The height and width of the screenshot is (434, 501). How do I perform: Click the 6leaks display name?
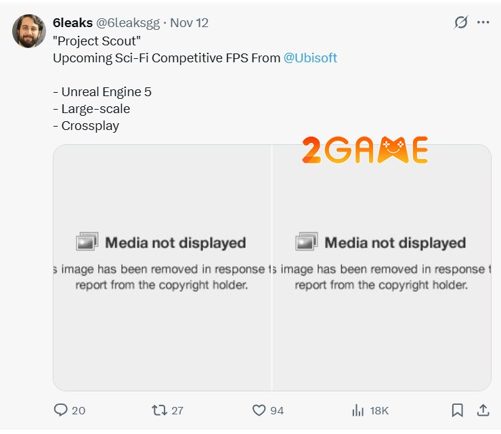pos(72,23)
